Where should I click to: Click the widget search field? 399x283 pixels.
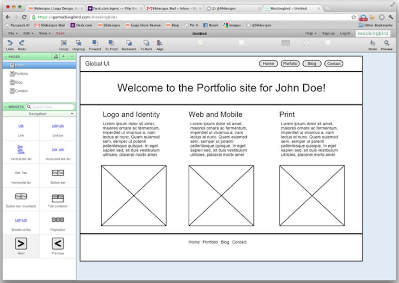pos(51,107)
